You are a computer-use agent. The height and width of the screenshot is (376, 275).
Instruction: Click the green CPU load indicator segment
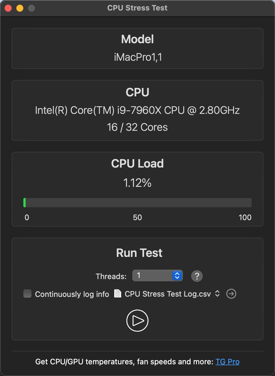point(25,203)
